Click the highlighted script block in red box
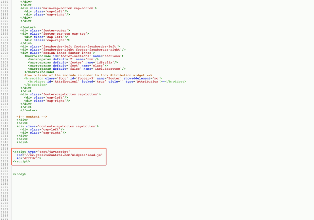 (59, 156)
